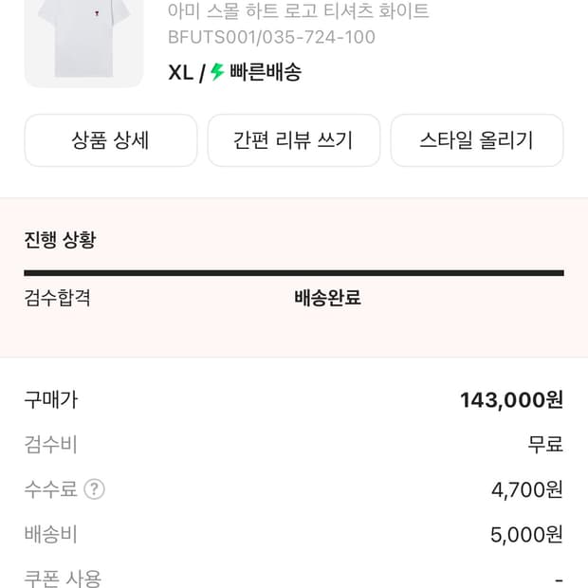Tap the white t-shirt product thumbnail
This screenshot has height=588, width=588.
tap(83, 41)
